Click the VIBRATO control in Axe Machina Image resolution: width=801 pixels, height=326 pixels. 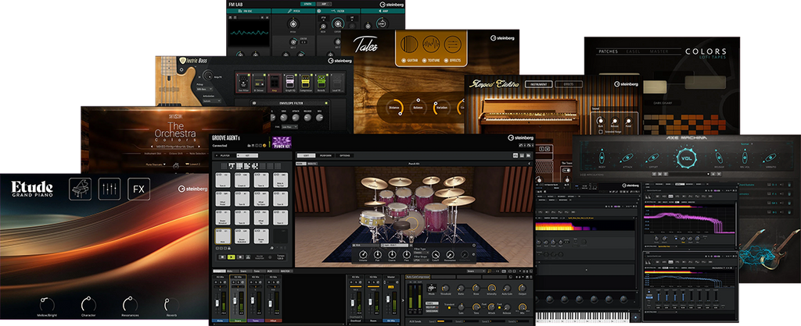tap(770, 157)
